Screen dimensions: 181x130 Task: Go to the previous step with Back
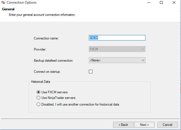pos(123,125)
